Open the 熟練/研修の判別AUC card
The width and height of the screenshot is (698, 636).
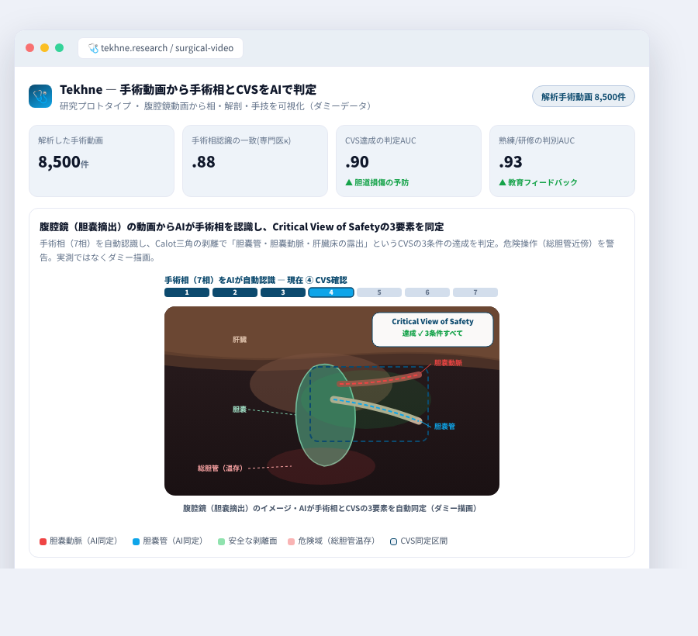coord(562,161)
